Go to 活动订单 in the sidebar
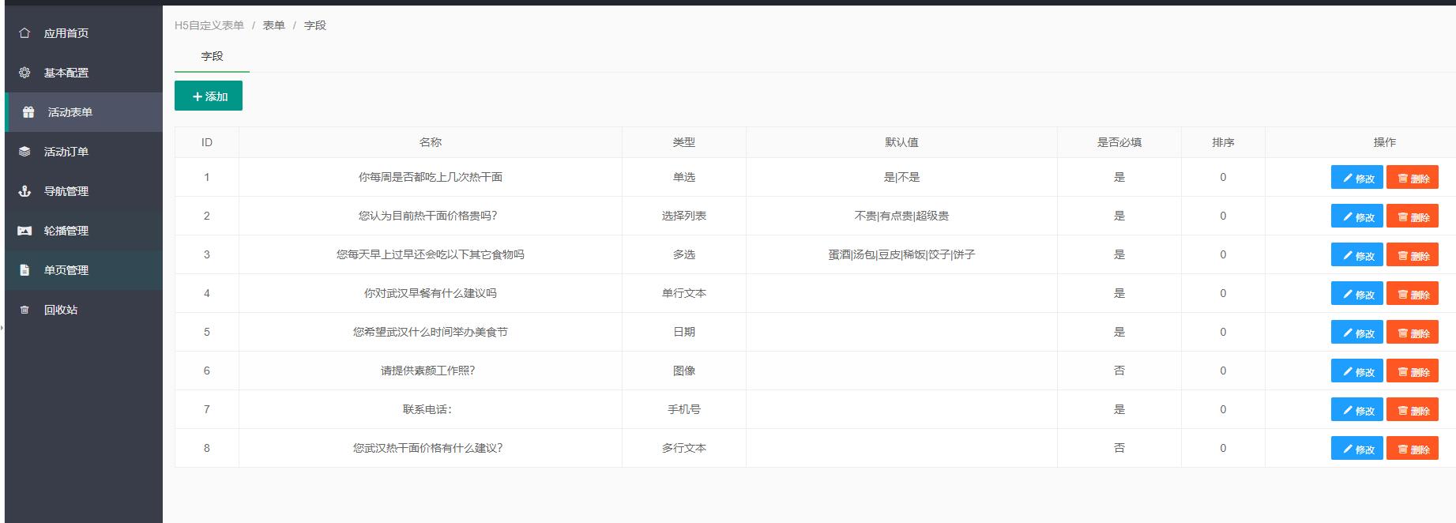Viewport: 1456px width, 523px height. click(84, 152)
